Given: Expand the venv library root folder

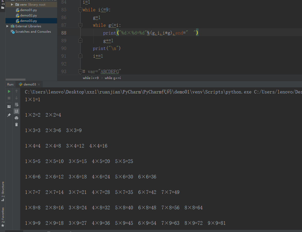Looking at the screenshot, I should [x=12, y=4].
